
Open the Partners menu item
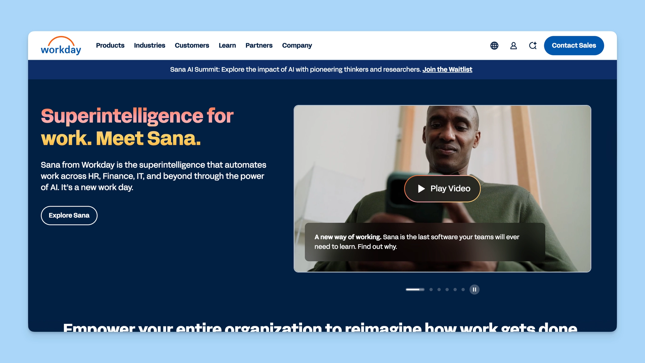tap(259, 45)
